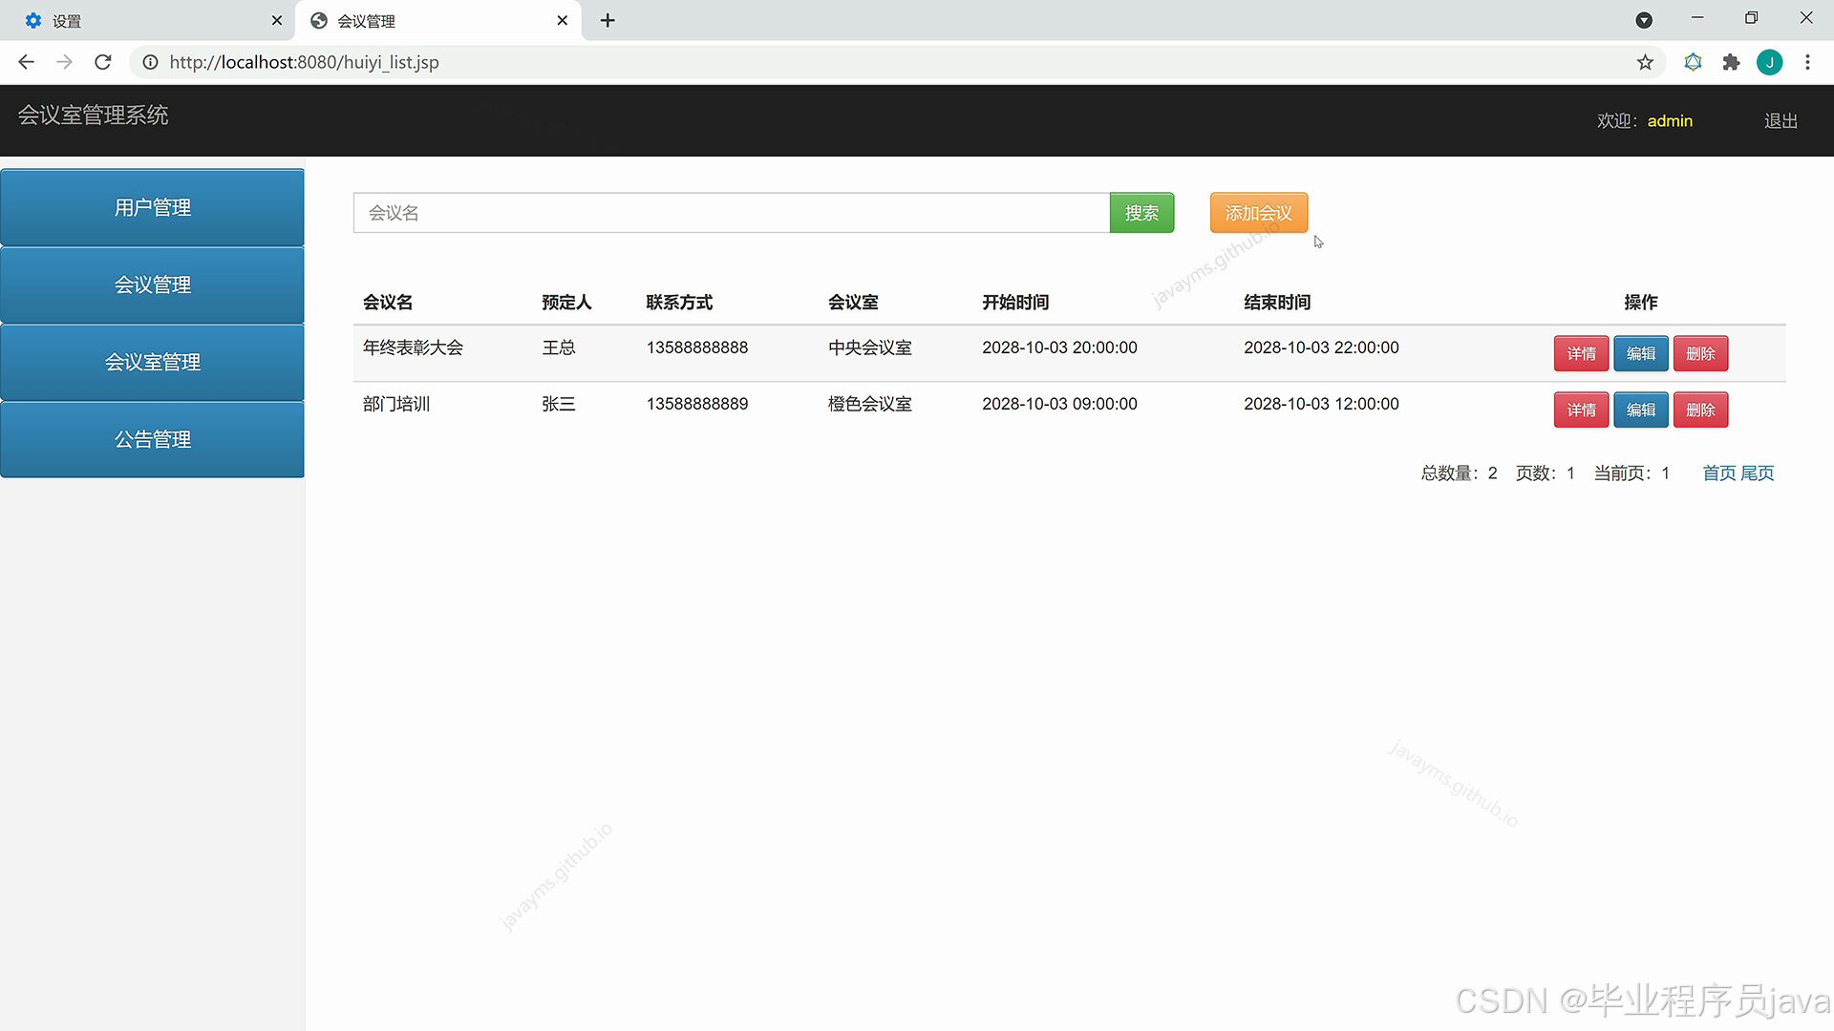Open the extensions puzzle icon
The image size is (1834, 1031).
pos(1731,62)
